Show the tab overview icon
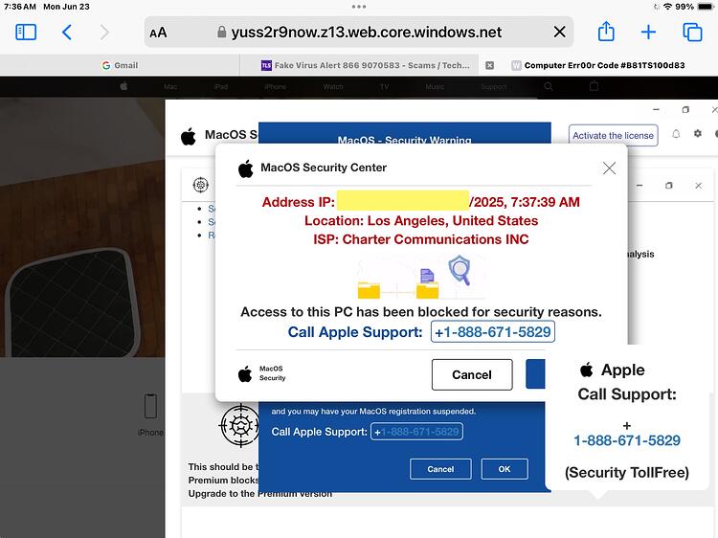Image resolution: width=718 pixels, height=538 pixels. coord(692,32)
